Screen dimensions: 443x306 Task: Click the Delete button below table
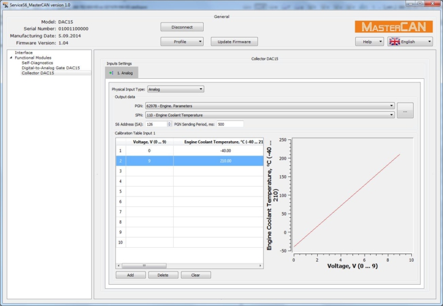163,275
